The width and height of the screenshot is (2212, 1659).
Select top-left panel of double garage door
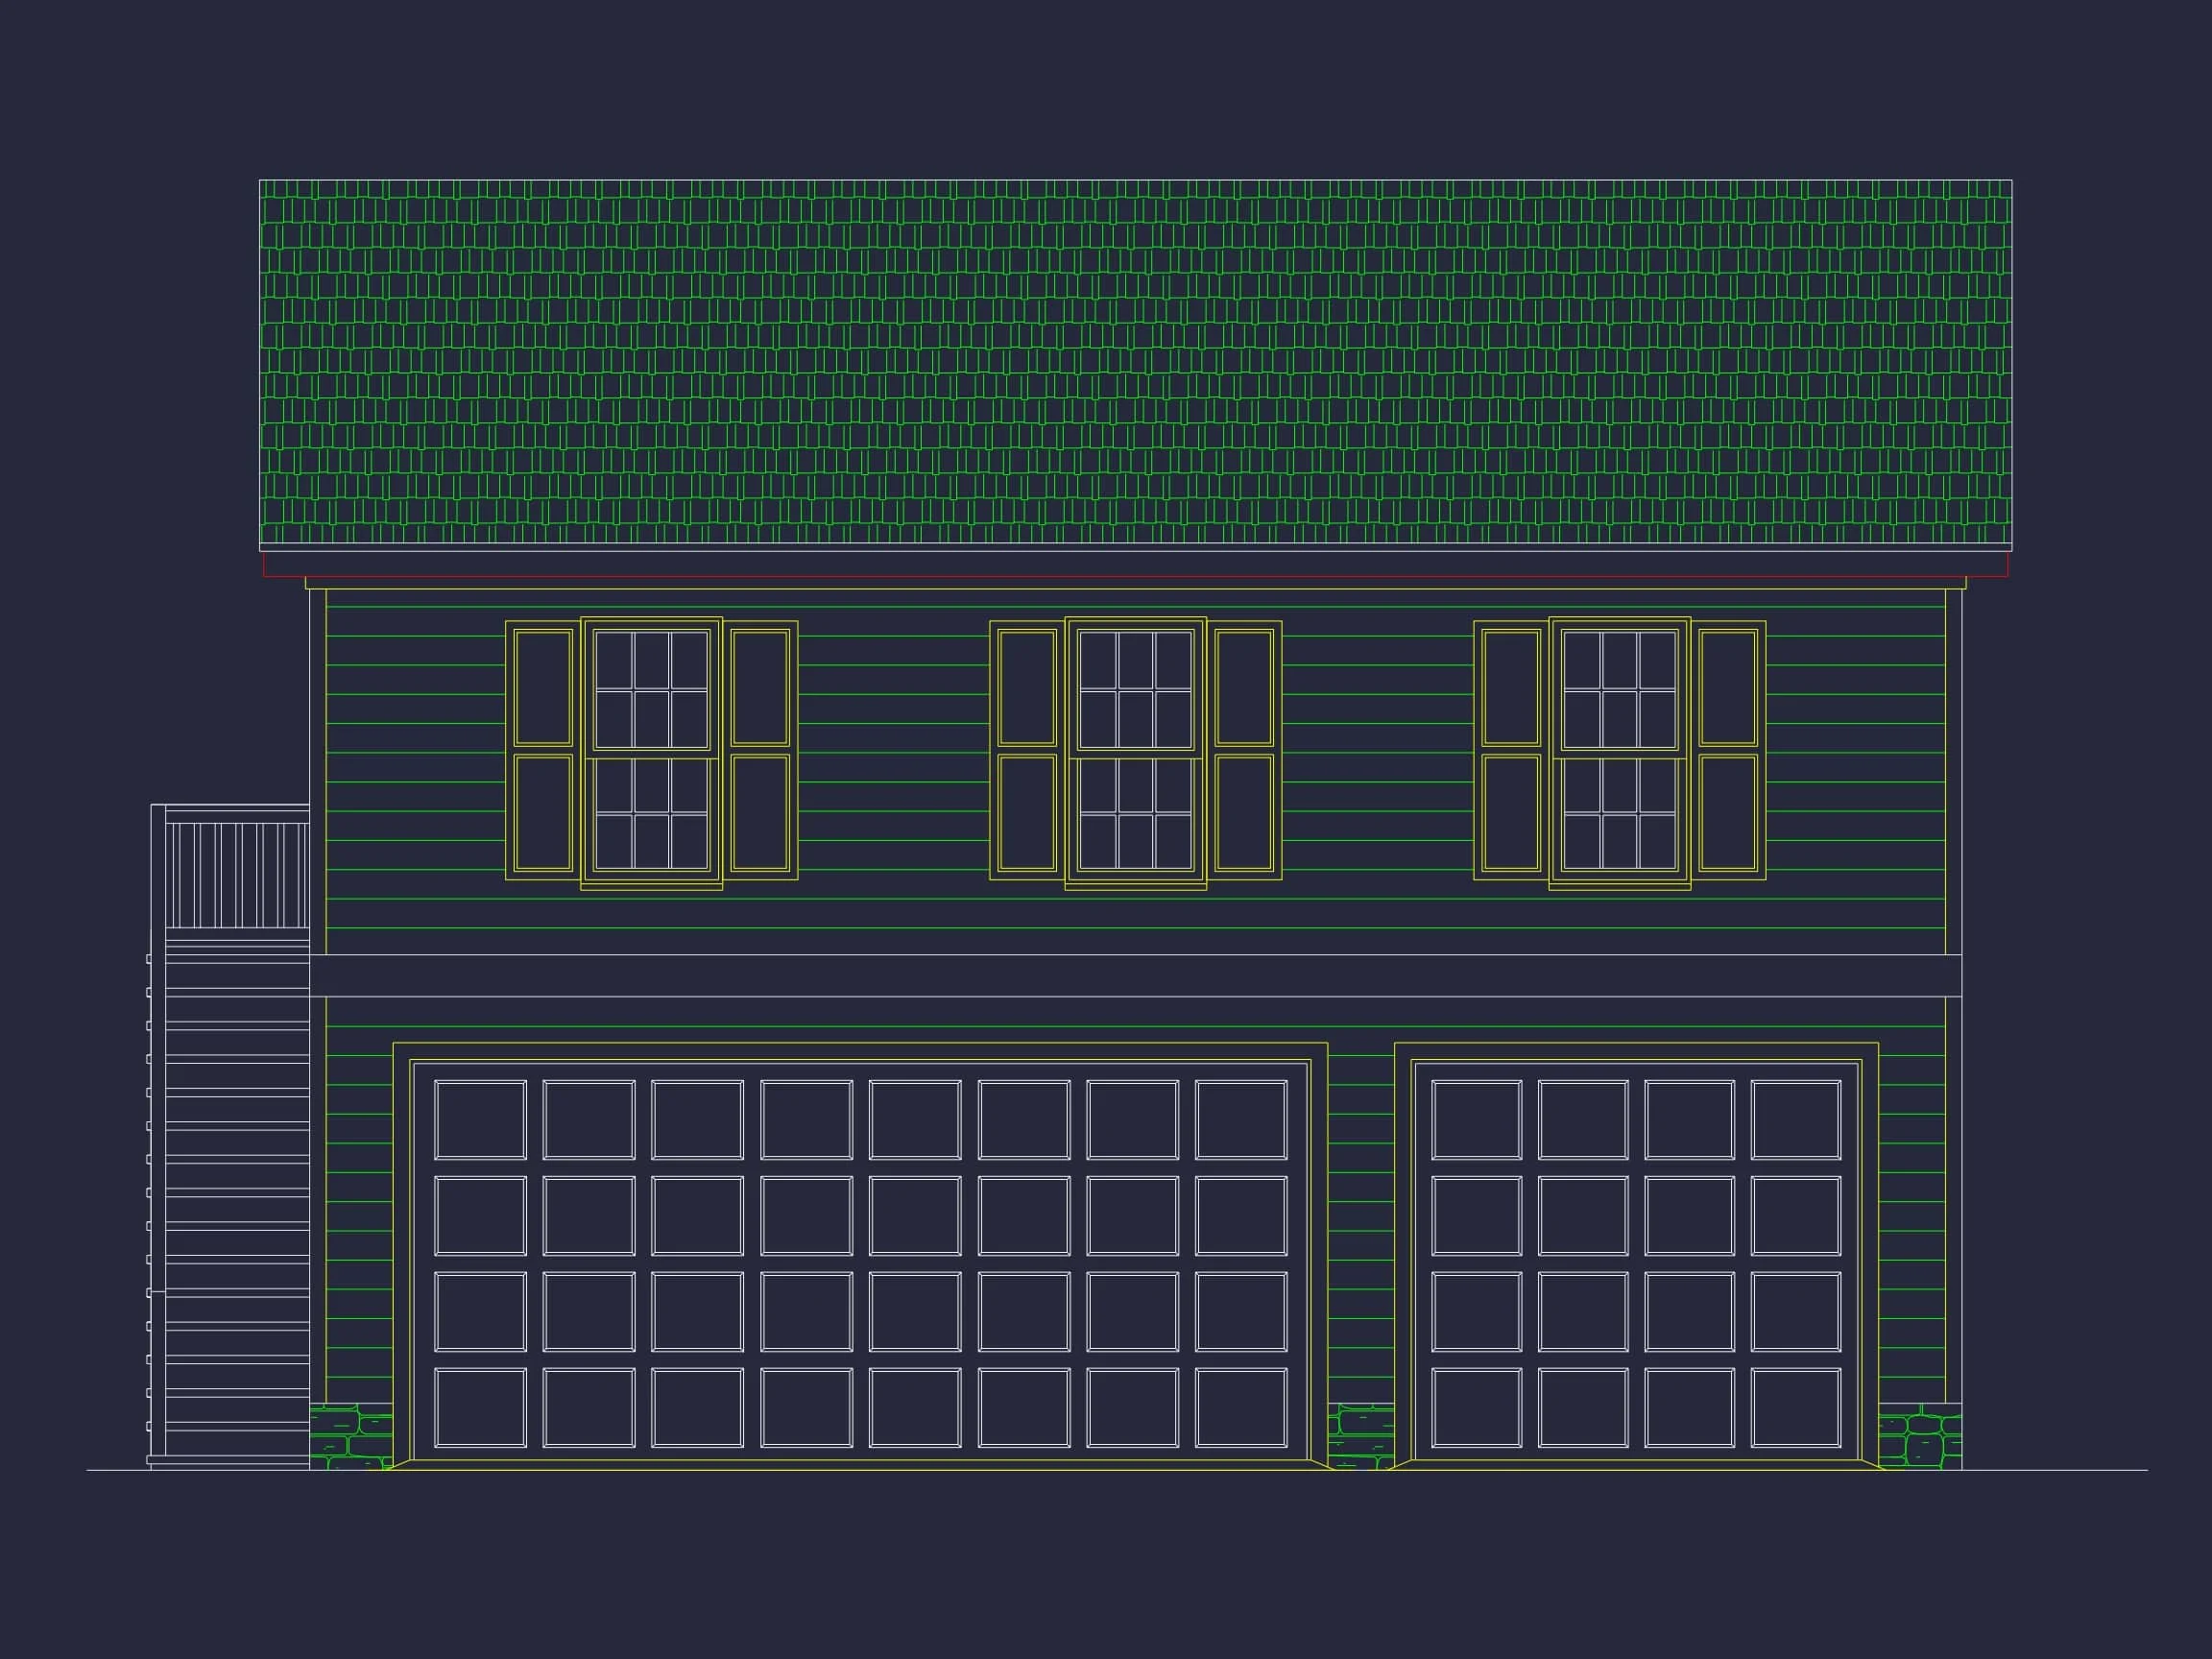click(480, 1119)
